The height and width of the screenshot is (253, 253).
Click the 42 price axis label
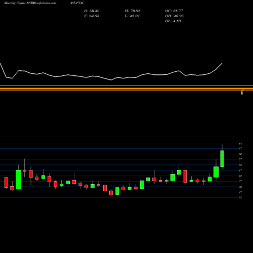[x=240, y=176]
